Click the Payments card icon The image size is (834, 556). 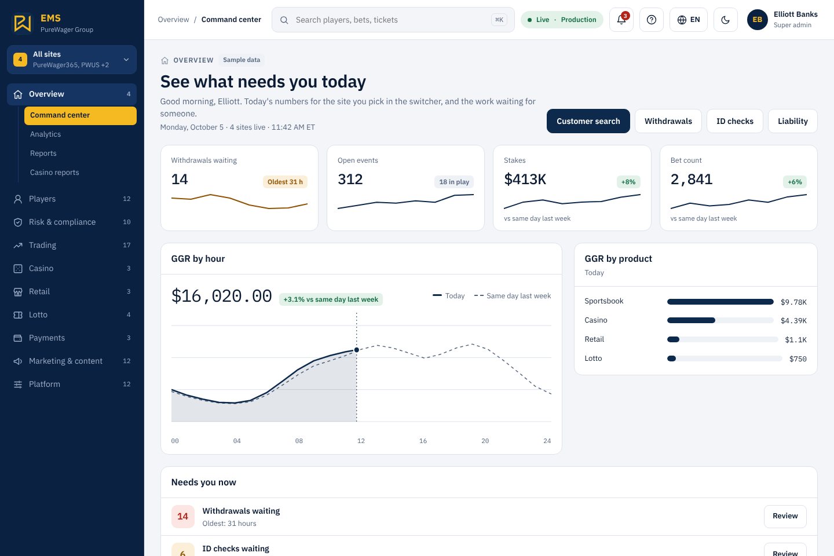click(x=18, y=338)
